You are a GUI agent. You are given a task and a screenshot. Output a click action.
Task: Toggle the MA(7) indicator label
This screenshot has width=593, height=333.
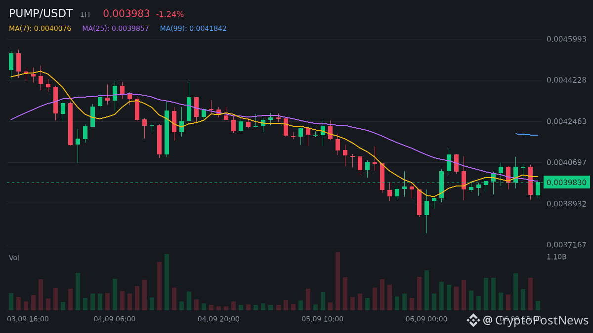click(x=40, y=29)
